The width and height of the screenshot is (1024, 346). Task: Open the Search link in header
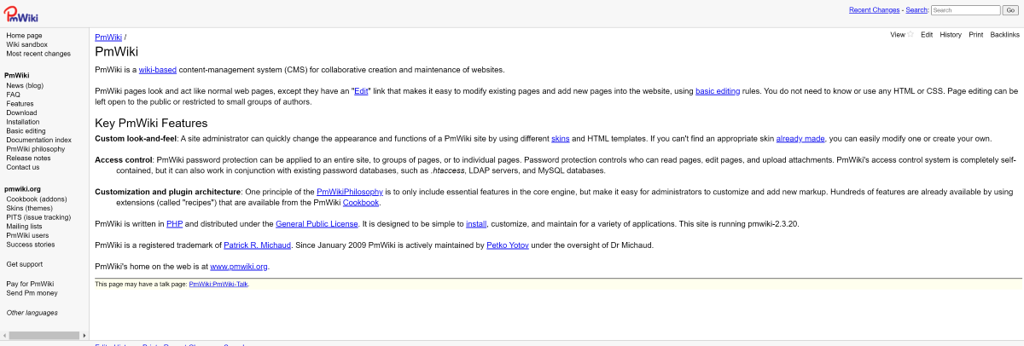916,10
